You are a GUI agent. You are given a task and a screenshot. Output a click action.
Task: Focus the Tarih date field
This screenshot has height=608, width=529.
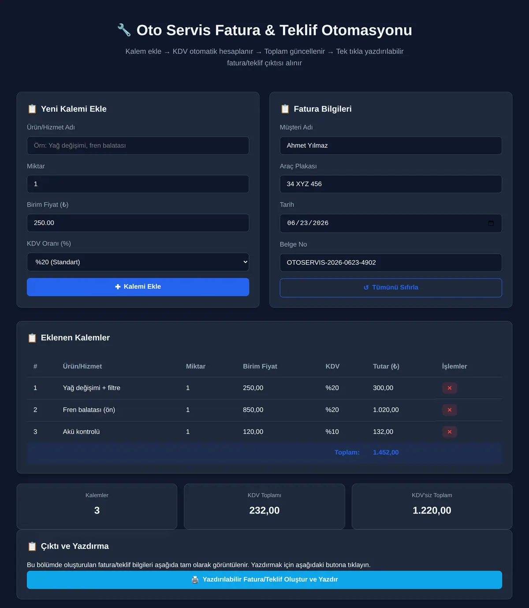391,223
